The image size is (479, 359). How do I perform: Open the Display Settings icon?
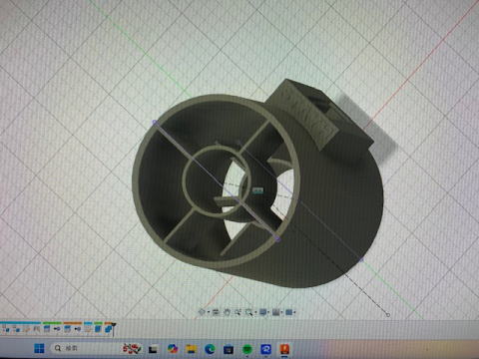[x=262, y=312]
